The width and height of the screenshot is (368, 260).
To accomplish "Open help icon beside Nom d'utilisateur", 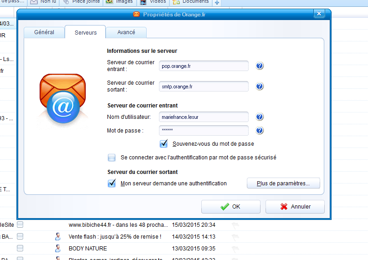I will [259, 117].
